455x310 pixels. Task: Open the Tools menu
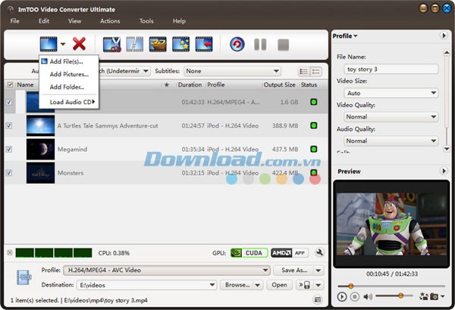tap(146, 21)
